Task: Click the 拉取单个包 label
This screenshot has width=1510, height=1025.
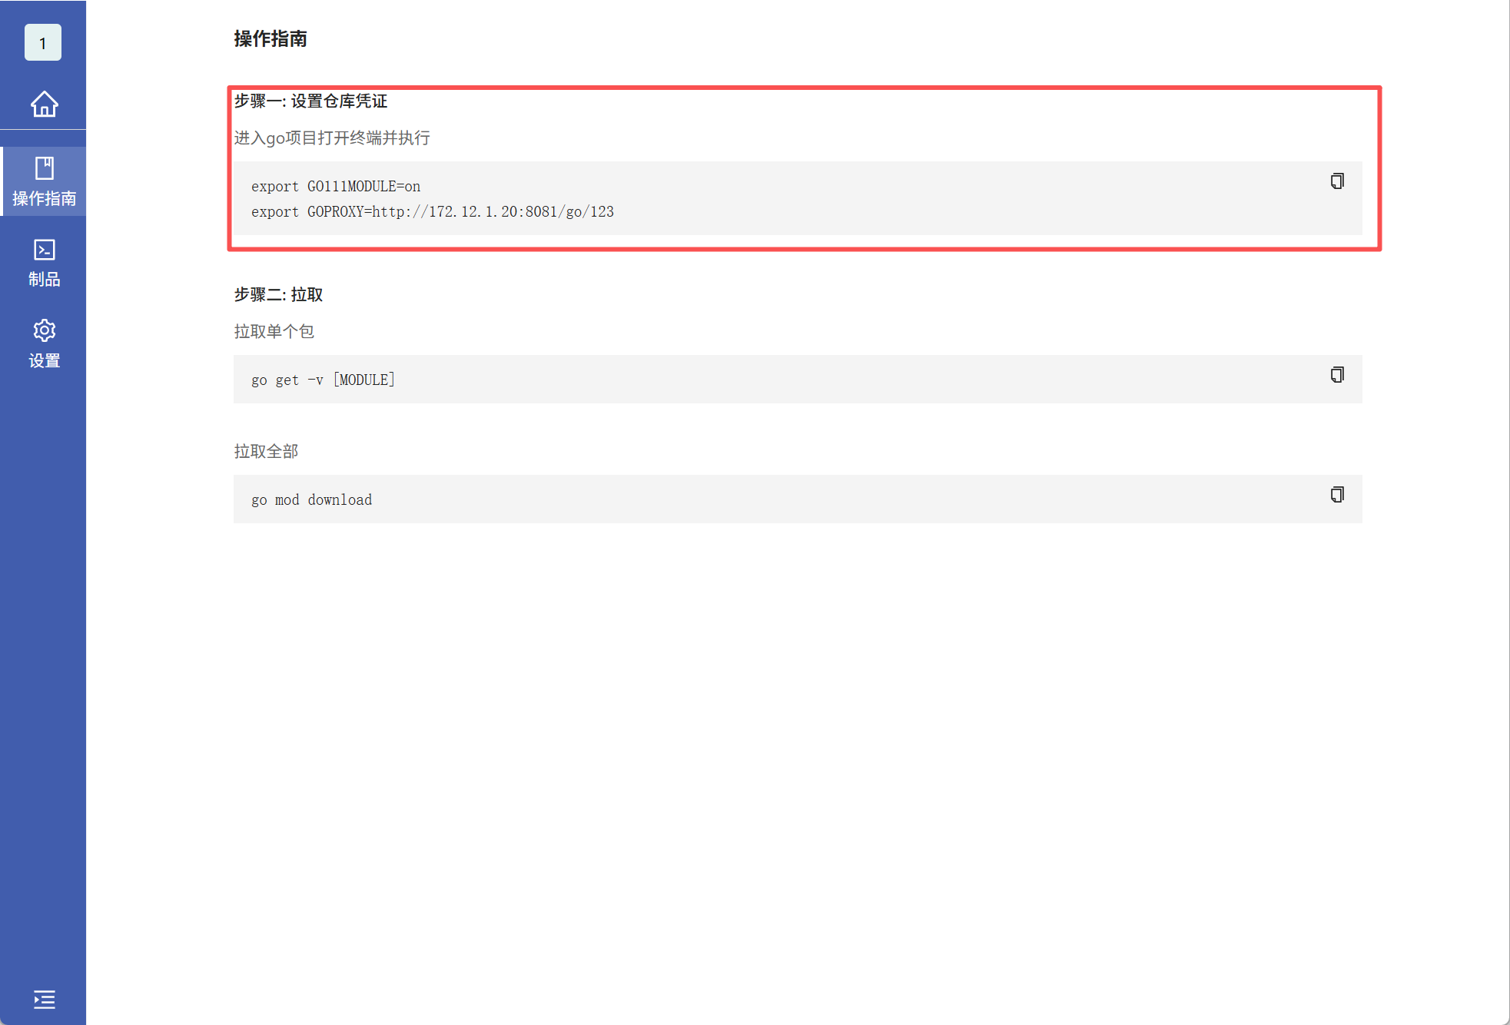Action: [x=274, y=332]
